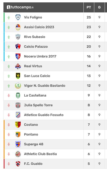107x173 pixels.
Task: Open the Julia Spello Torre team link
Action: click(x=38, y=105)
